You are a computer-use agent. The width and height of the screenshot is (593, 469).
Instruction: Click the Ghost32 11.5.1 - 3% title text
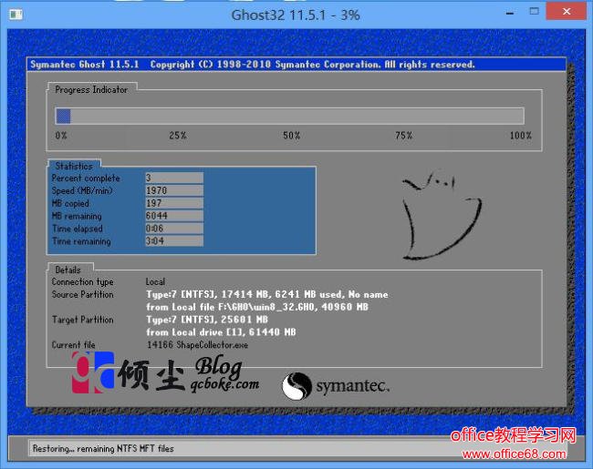296,15
